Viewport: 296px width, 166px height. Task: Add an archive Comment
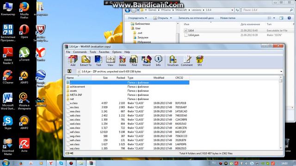point(187,61)
